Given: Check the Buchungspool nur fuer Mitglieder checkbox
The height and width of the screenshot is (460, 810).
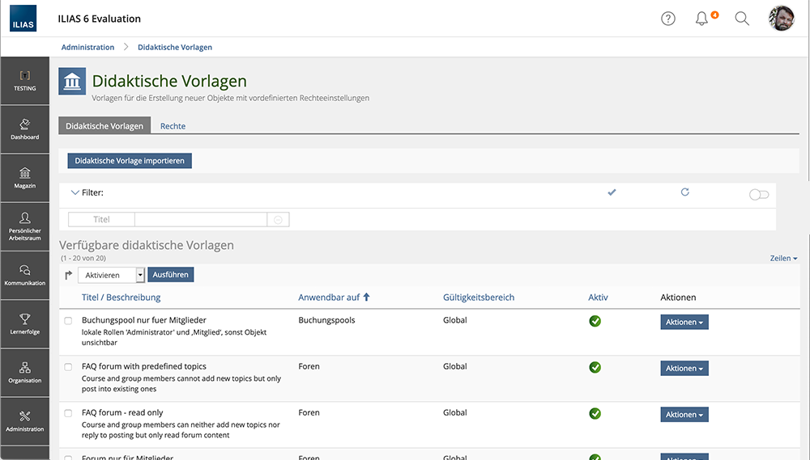Looking at the screenshot, I should point(68,321).
